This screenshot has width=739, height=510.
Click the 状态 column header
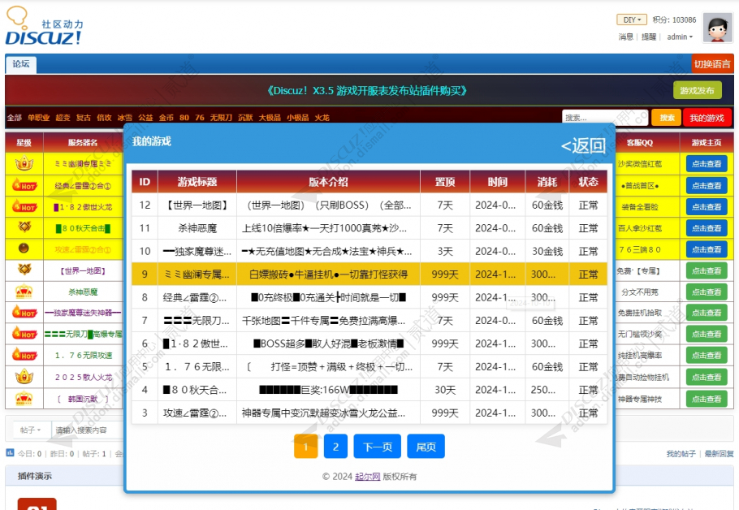pyautogui.click(x=588, y=182)
